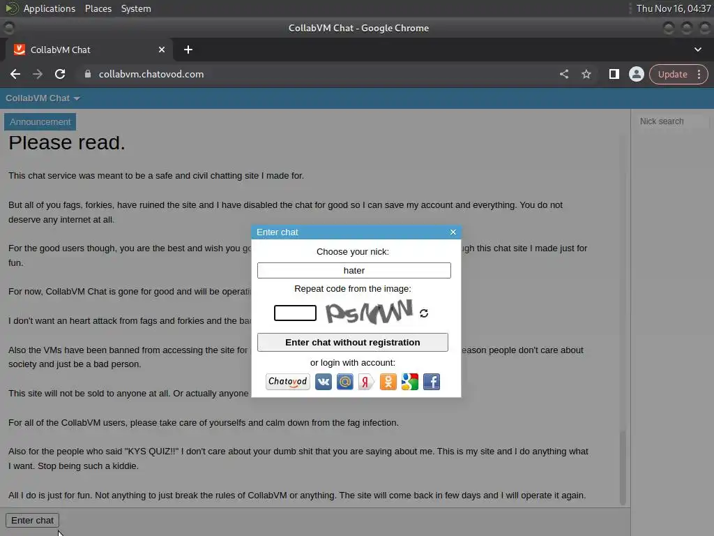Viewport: 714px width, 536px height.
Task: Click the address bar URL
Action: pyautogui.click(x=151, y=74)
